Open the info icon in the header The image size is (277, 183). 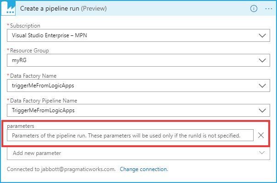[254, 8]
